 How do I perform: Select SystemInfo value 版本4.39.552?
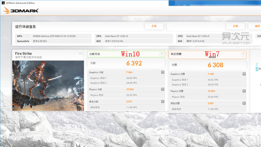40,41
